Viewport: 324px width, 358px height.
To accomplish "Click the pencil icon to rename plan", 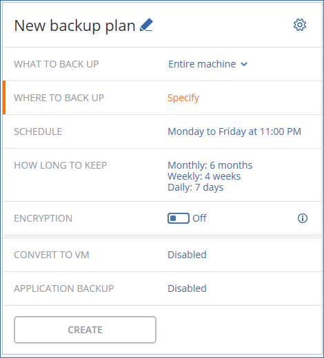I will [x=146, y=25].
